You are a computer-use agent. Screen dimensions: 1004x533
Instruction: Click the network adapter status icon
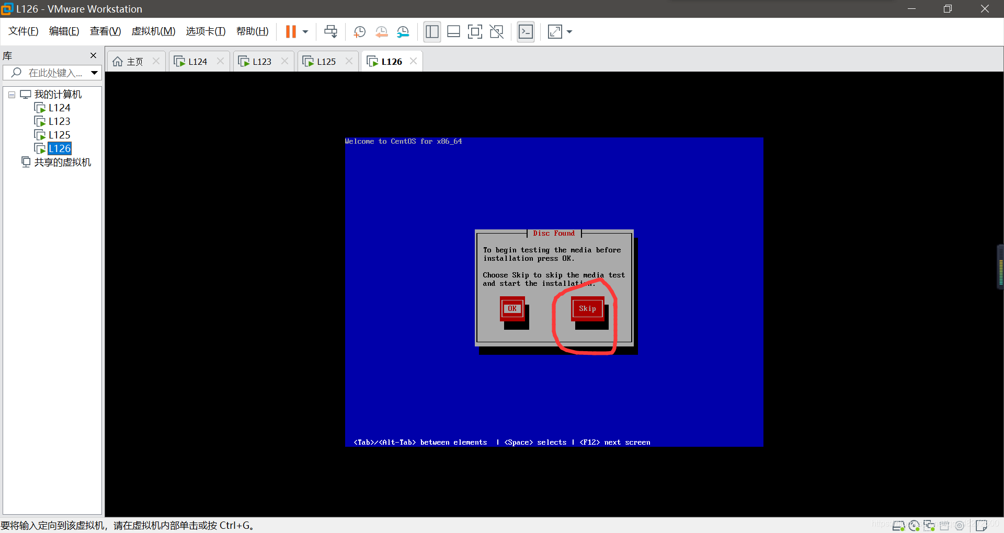[929, 526]
